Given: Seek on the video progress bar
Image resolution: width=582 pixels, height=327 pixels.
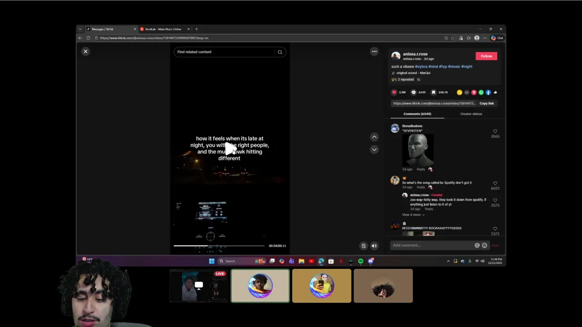Looking at the screenshot, I should [219, 246].
